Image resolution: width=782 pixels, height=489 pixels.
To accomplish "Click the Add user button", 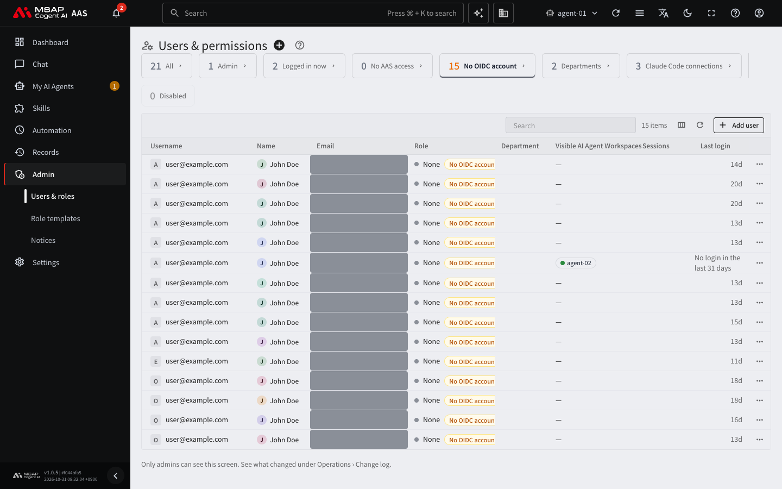I will pyautogui.click(x=739, y=126).
